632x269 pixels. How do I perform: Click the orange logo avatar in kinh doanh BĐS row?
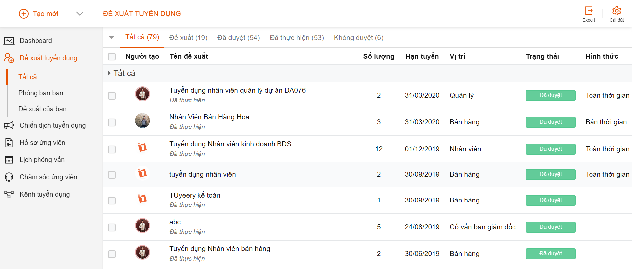tap(142, 147)
